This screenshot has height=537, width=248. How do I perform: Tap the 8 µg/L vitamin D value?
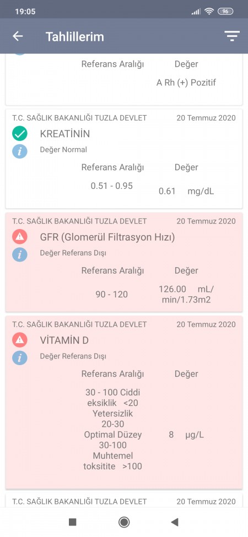[186, 435]
